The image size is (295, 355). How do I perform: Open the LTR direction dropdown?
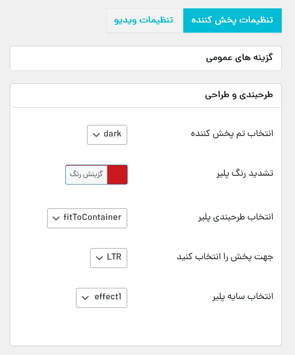coord(109,258)
